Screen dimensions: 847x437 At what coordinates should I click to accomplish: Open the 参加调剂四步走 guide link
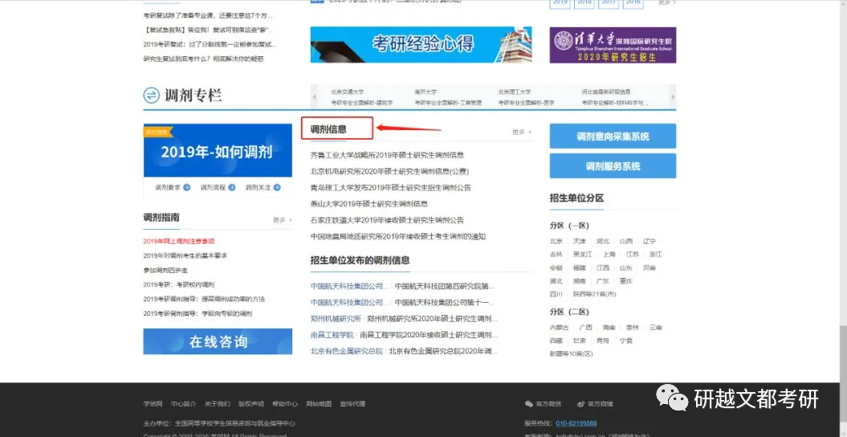(165, 270)
